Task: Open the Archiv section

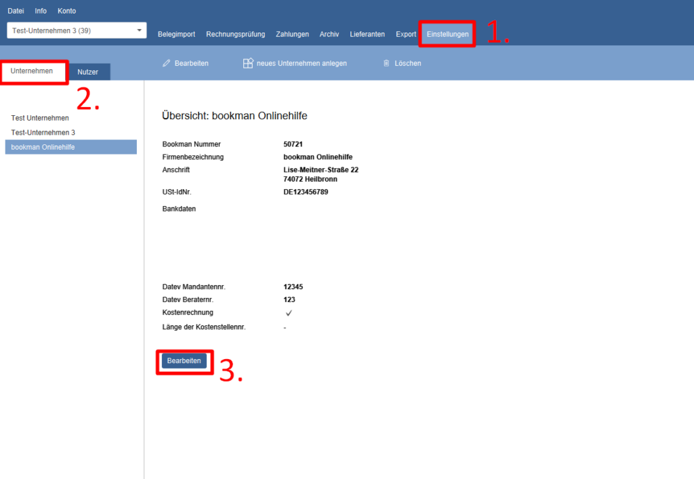Action: point(329,34)
